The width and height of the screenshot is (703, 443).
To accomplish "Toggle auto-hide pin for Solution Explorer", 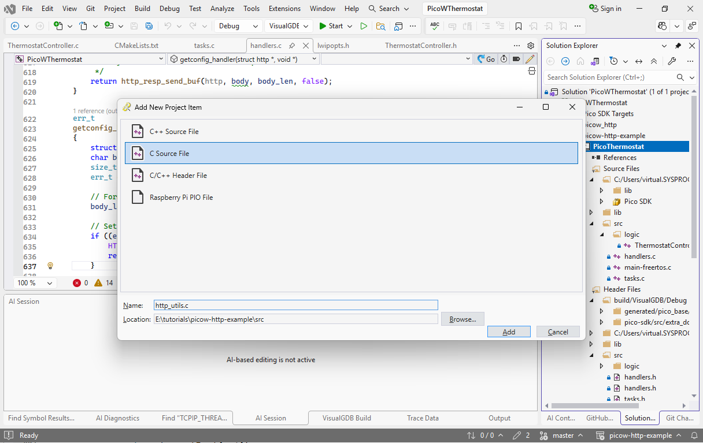I will point(678,46).
